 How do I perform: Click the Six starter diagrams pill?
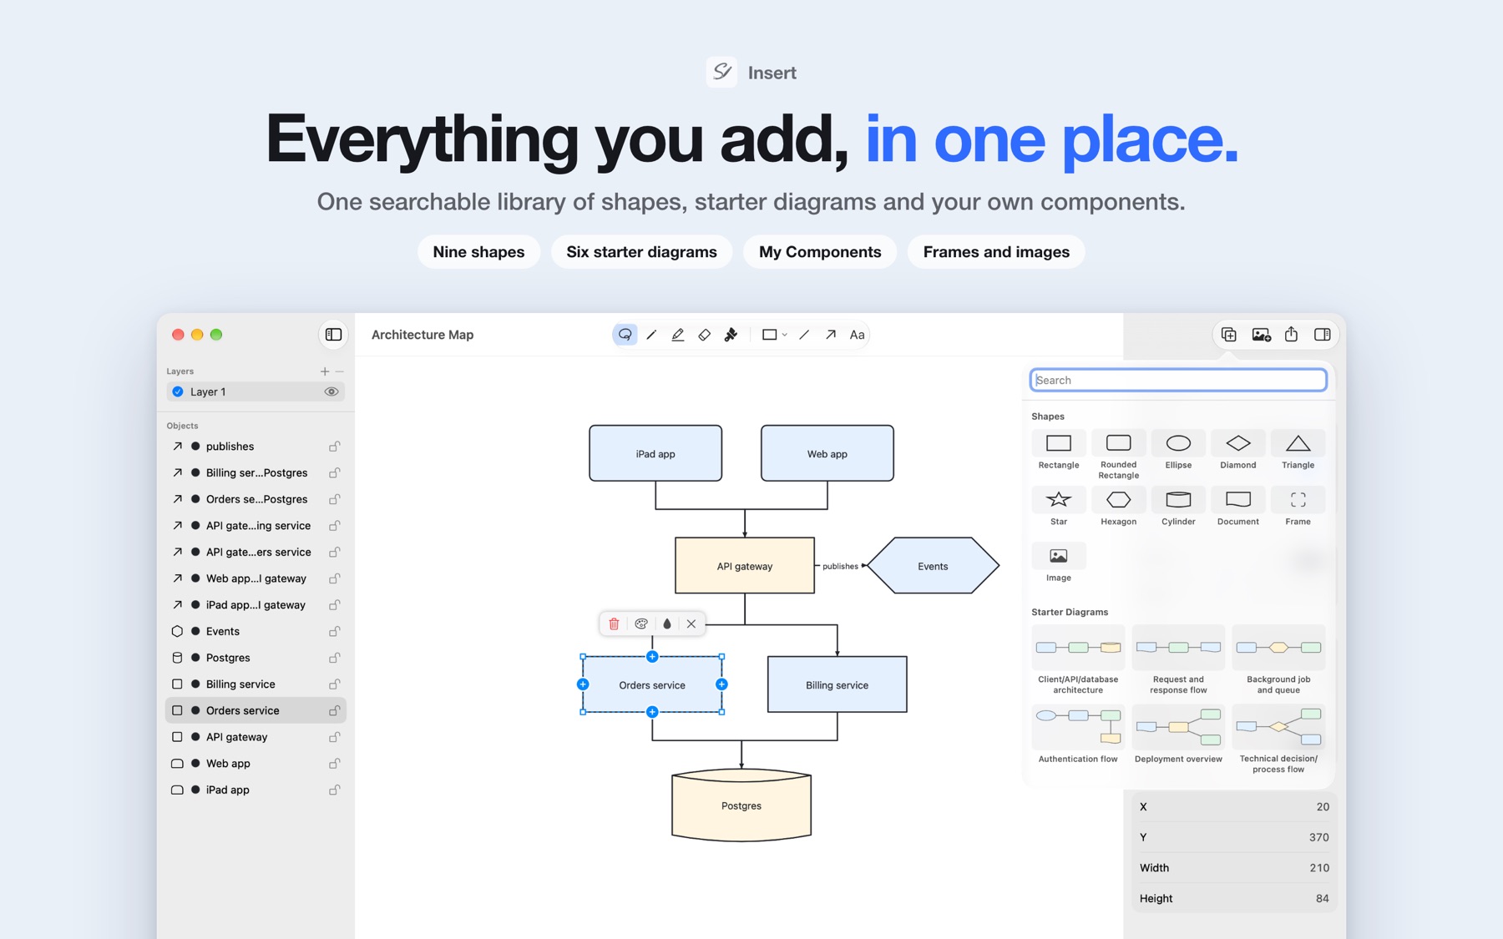(641, 252)
